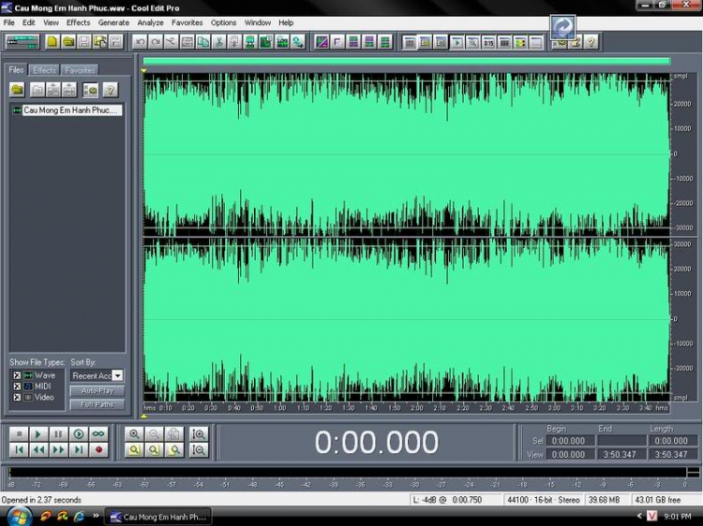The width and height of the screenshot is (703, 526).
Task: Start playback with the Play button
Action: (x=38, y=433)
